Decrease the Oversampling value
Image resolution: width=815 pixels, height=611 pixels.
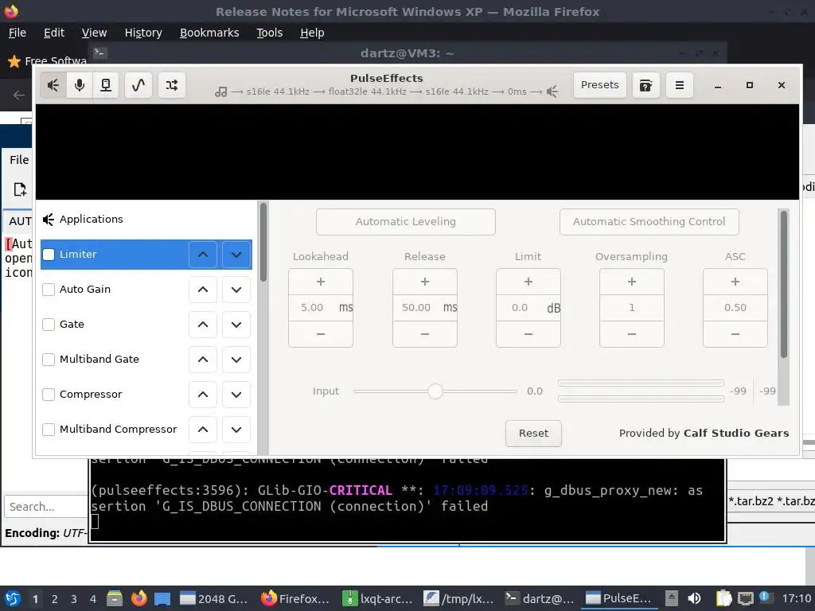point(631,334)
